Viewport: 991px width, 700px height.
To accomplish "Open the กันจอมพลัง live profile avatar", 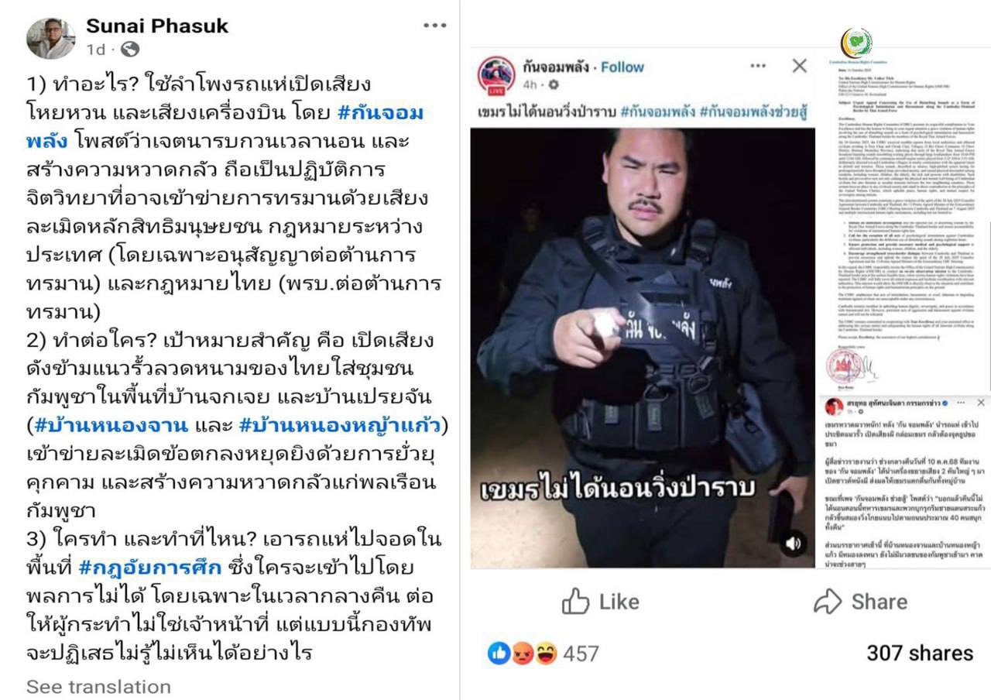I will tap(497, 75).
